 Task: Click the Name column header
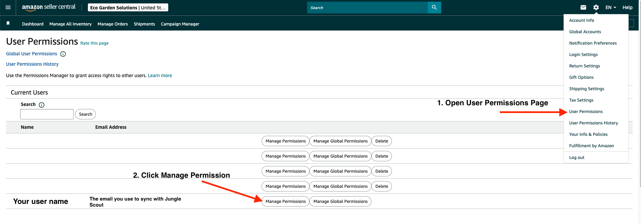[x=27, y=127]
